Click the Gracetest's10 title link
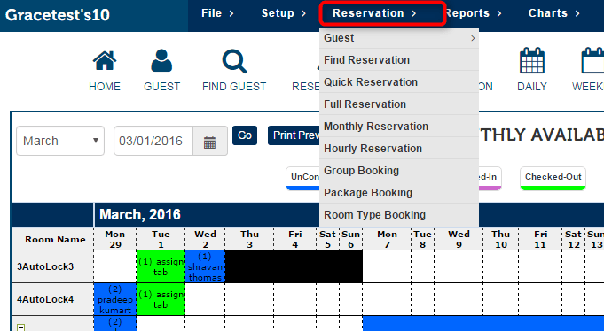The width and height of the screenshot is (604, 331). pyautogui.click(x=58, y=15)
